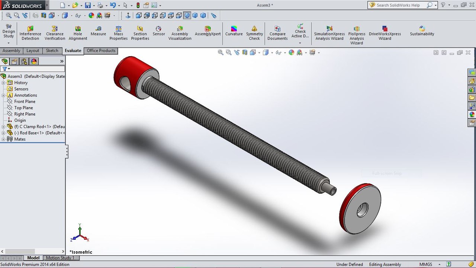Viewport: 476px width, 268px height.
Task: Open the Interference Detection tool
Action: coord(30,33)
